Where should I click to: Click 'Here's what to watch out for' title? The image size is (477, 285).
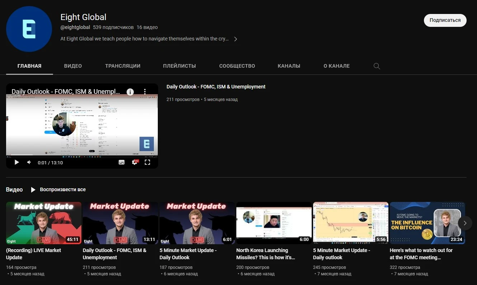[421, 254]
